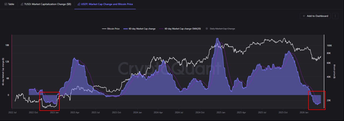Open TUSD: Market Capitalization Change tab
Image resolution: width=344 pixels, height=121 pixels.
(x=47, y=4)
